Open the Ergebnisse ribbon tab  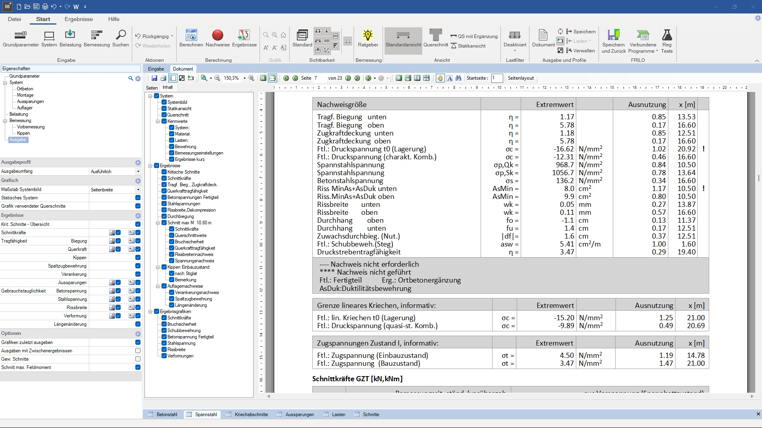click(x=79, y=19)
